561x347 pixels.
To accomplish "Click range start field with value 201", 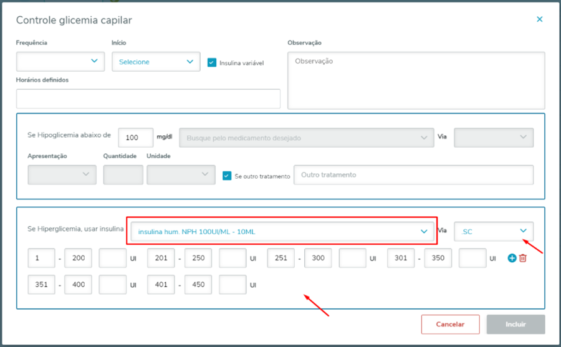I will [161, 258].
